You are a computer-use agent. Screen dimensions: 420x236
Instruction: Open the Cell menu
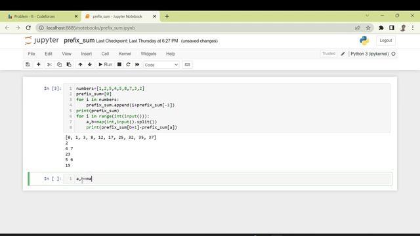tap(105, 54)
